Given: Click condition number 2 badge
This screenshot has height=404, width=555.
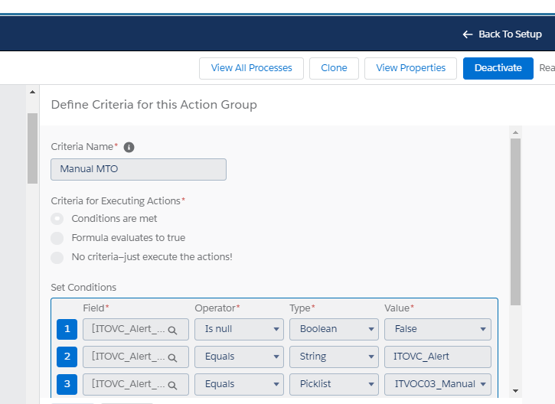Looking at the screenshot, I should tap(67, 357).
